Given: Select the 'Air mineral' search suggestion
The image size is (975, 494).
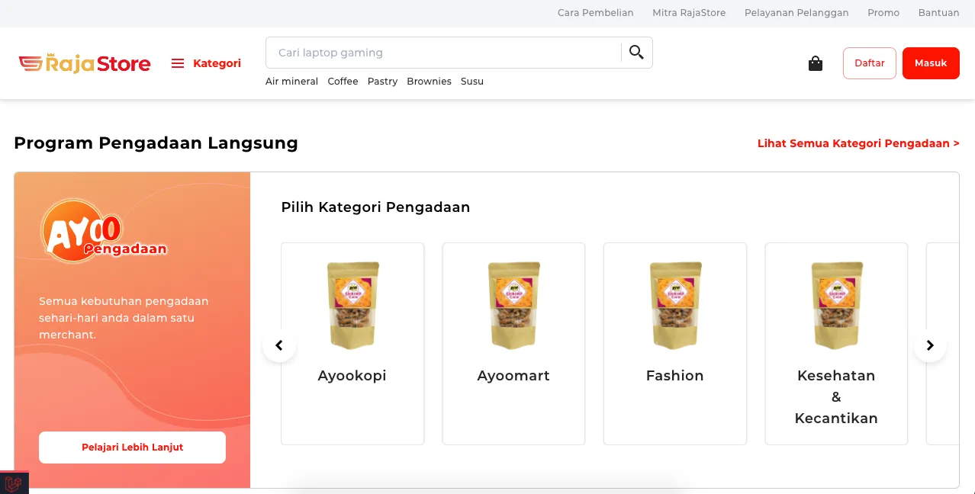Looking at the screenshot, I should (291, 82).
